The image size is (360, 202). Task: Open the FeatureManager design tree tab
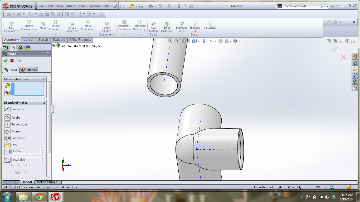tap(6, 48)
